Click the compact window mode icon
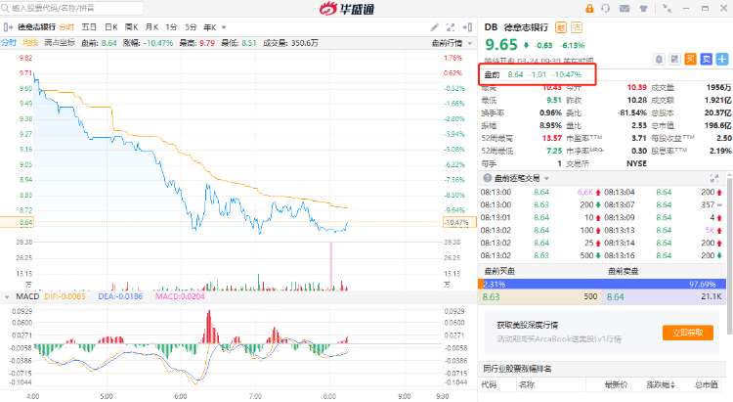 pyautogui.click(x=668, y=9)
